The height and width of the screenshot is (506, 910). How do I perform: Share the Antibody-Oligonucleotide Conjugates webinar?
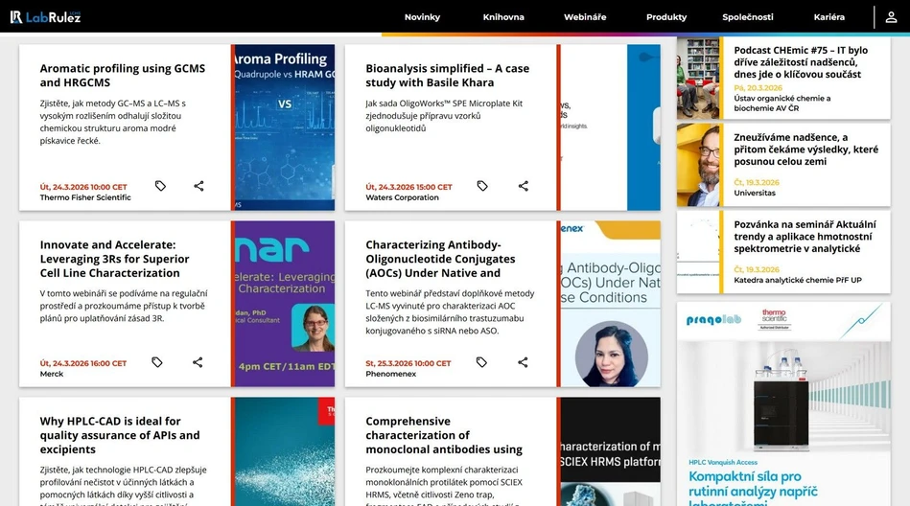[523, 362]
